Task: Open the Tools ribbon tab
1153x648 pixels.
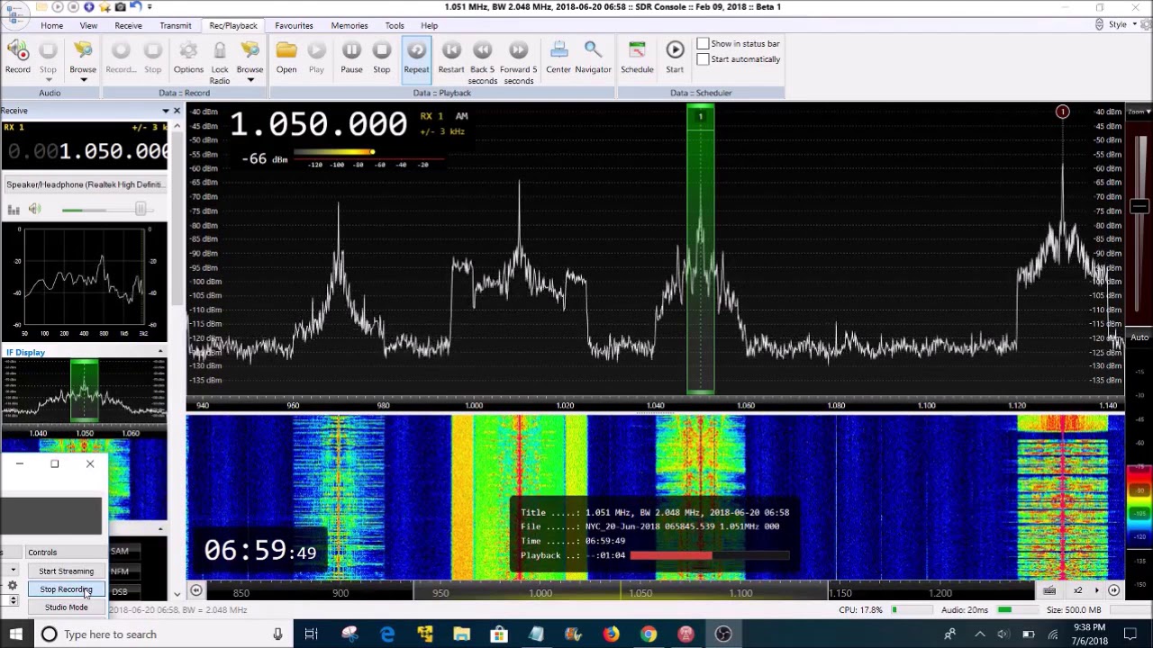Action: pos(395,25)
